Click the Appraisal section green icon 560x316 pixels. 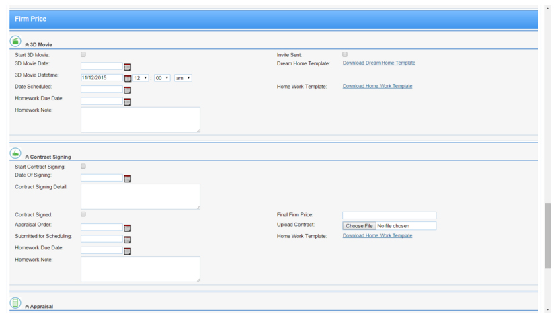coord(15,303)
